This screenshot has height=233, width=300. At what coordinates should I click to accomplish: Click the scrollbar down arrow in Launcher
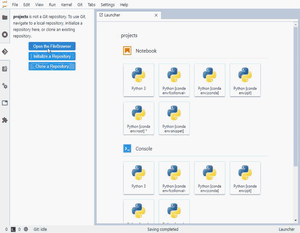tap(296, 220)
